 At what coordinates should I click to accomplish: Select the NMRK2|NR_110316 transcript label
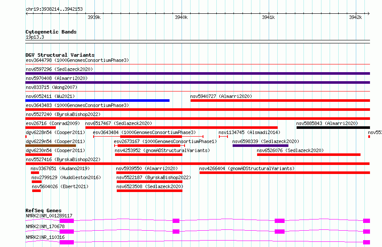tap(45, 237)
